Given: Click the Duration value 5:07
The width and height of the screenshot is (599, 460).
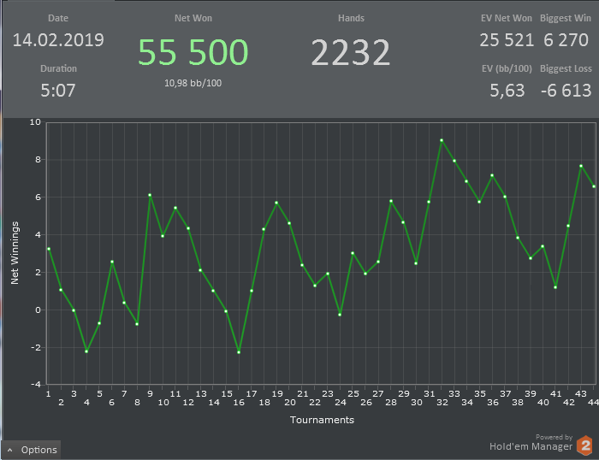Looking at the screenshot, I should coord(58,91).
